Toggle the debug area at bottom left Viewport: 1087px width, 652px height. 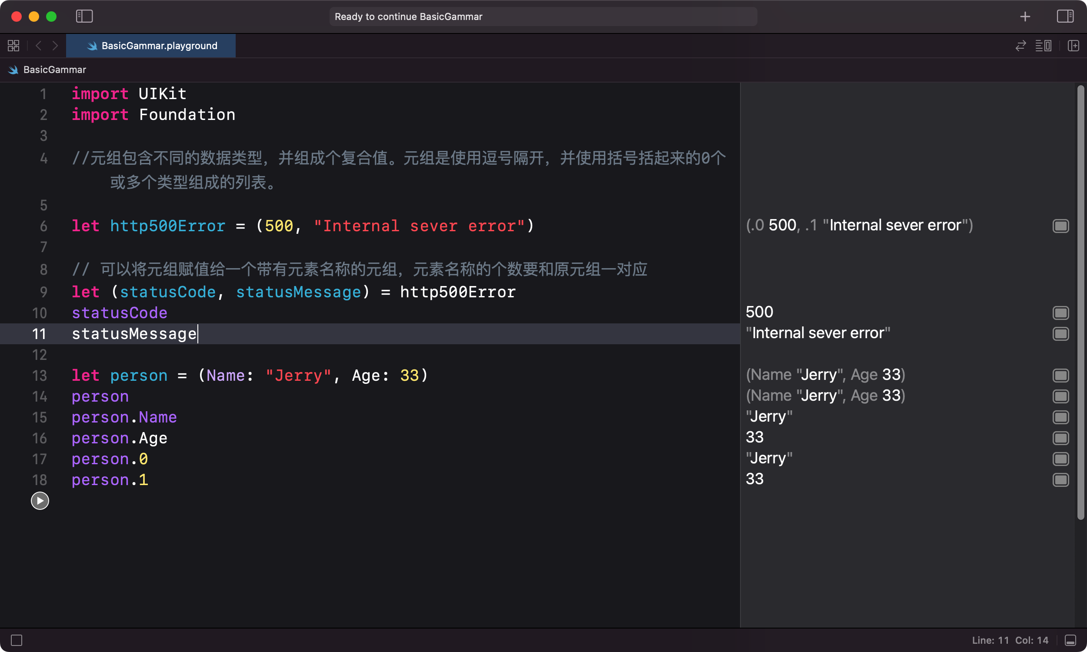point(17,640)
